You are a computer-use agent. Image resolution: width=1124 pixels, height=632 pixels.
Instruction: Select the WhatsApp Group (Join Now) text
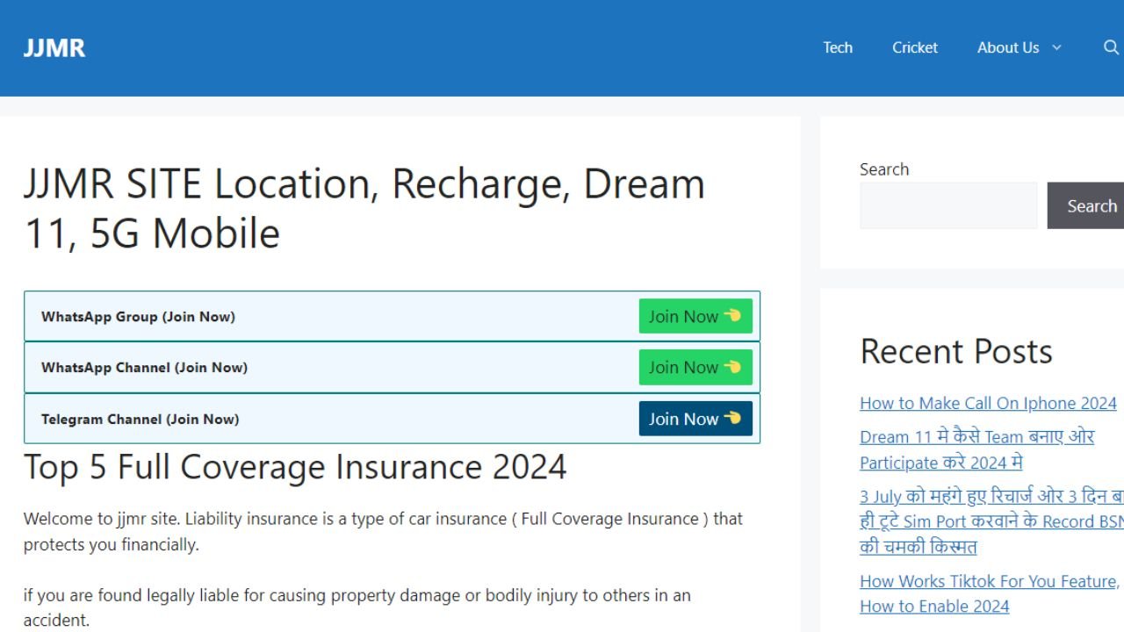point(138,317)
